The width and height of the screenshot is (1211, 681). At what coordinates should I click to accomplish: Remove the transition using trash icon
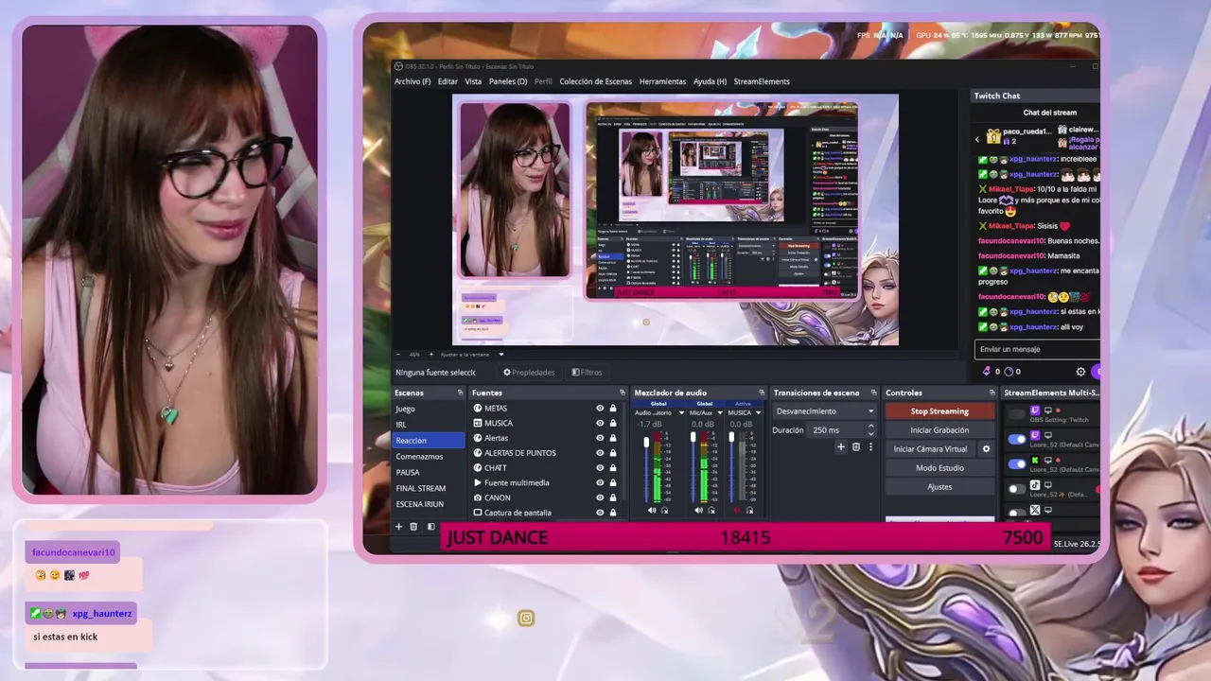point(856,447)
